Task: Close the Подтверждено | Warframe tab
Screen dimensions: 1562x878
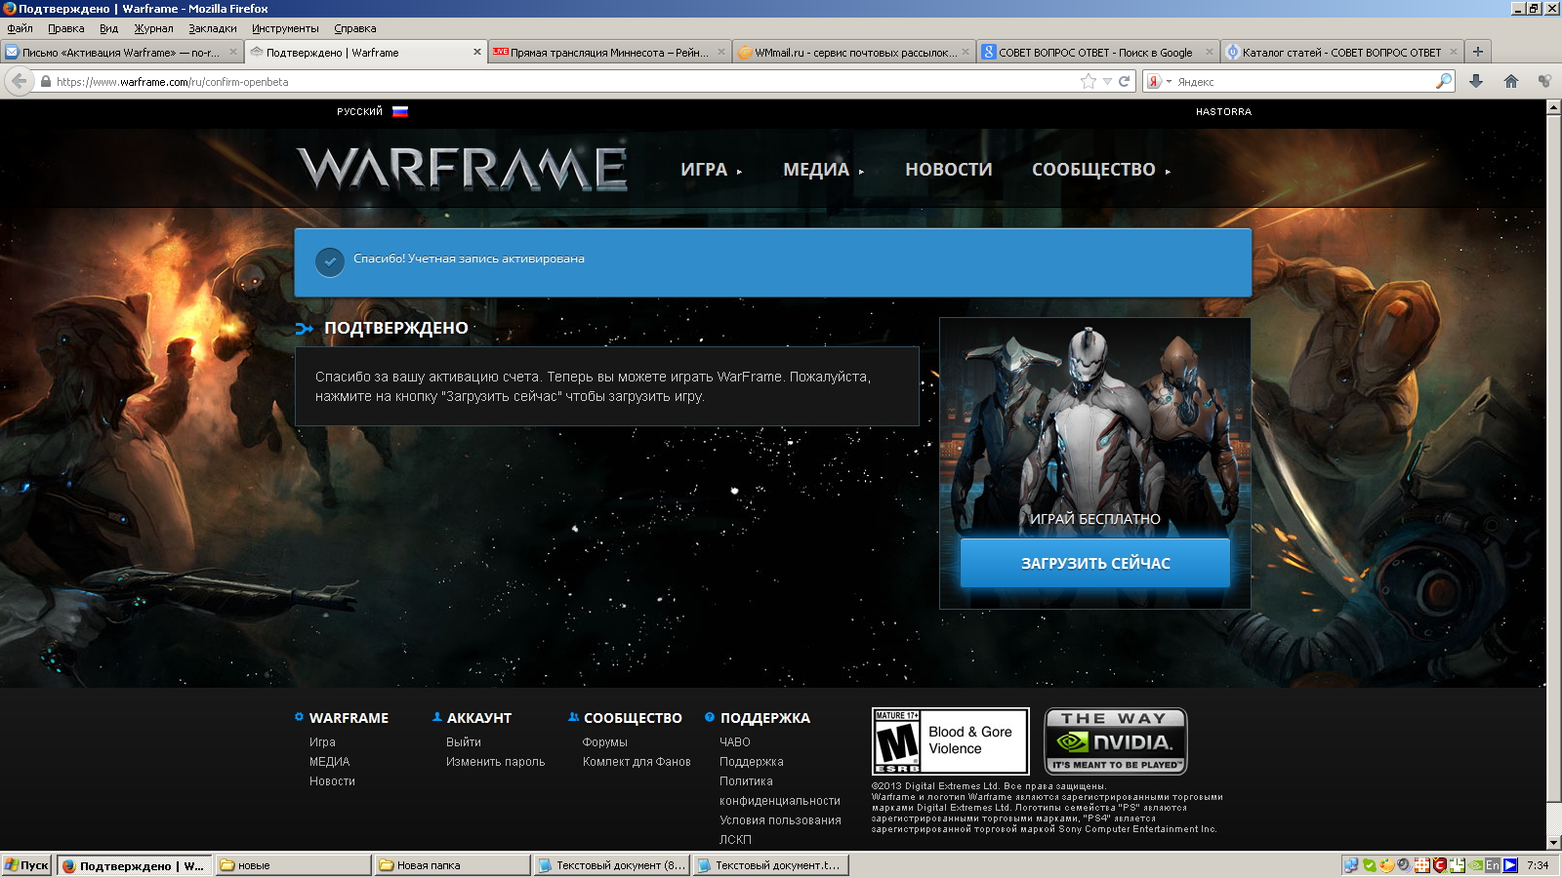Action: tap(477, 53)
